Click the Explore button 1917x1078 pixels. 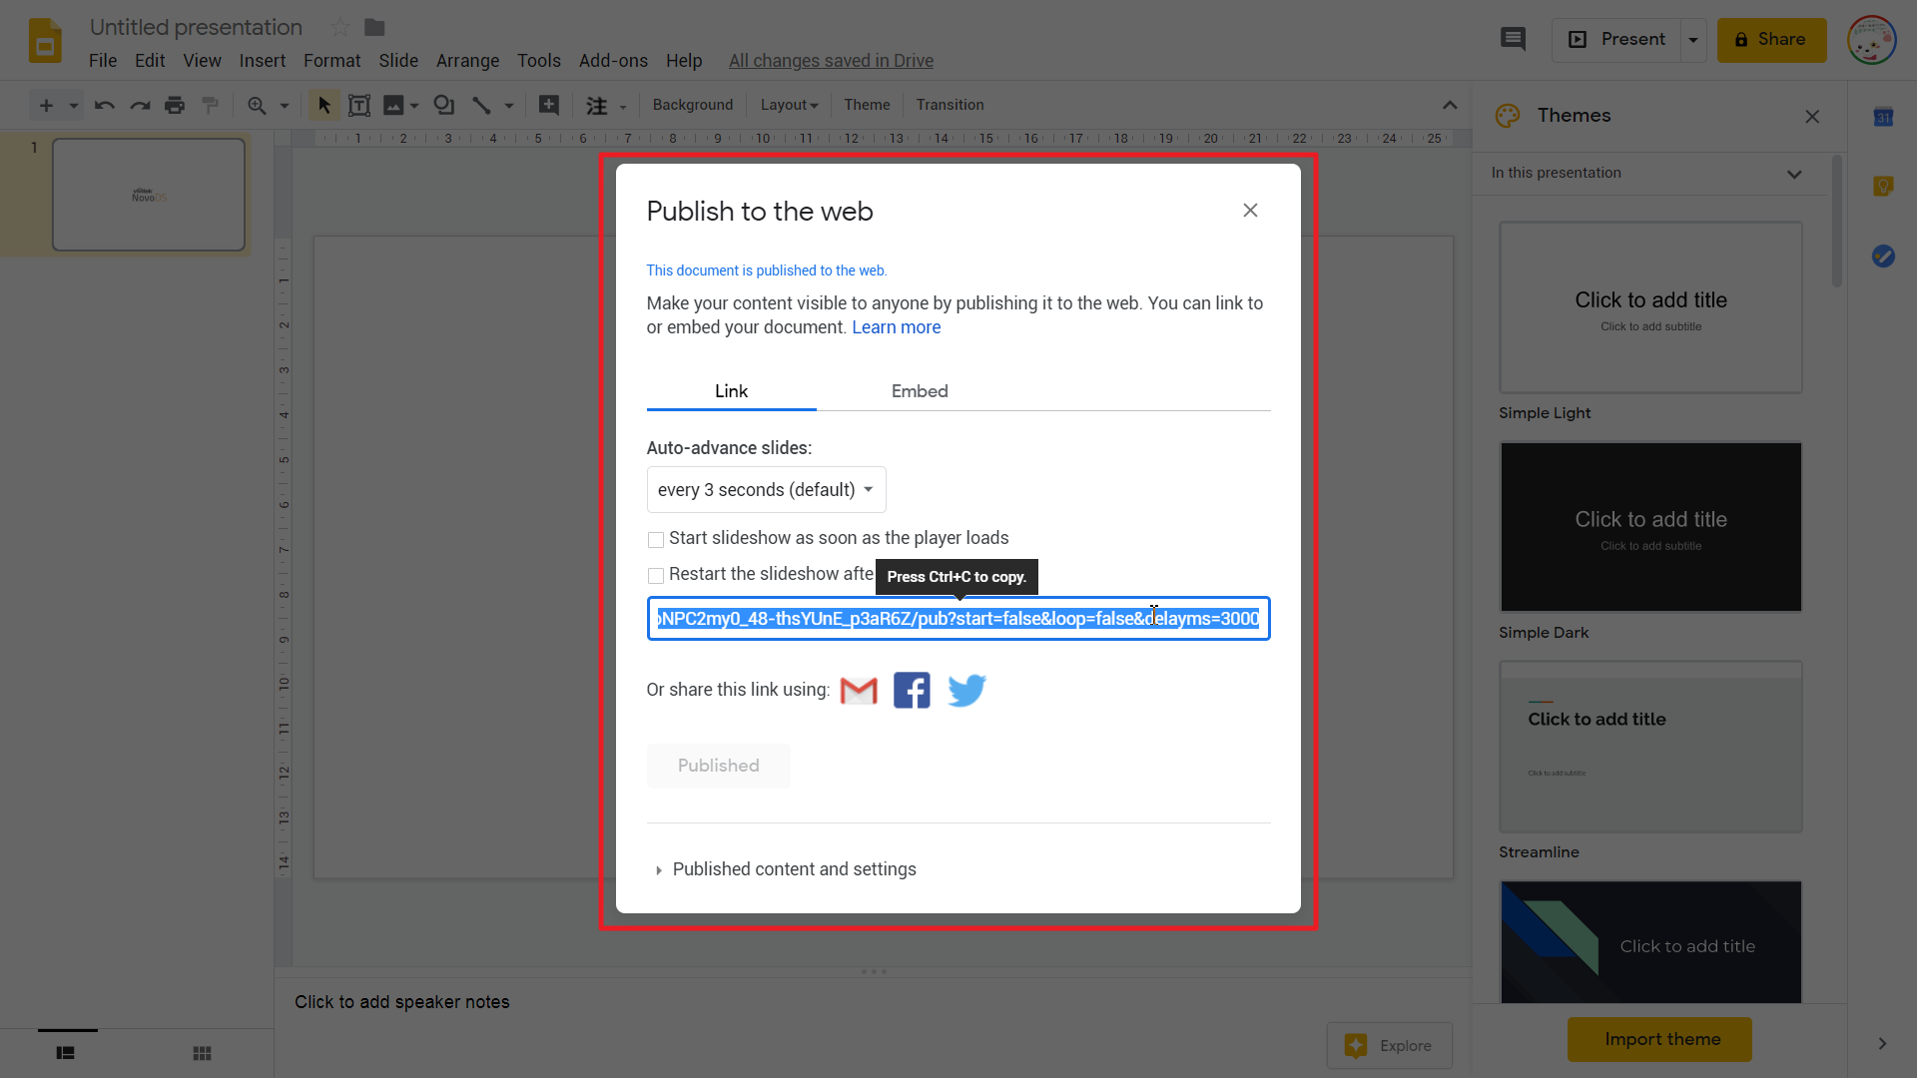[1389, 1046]
